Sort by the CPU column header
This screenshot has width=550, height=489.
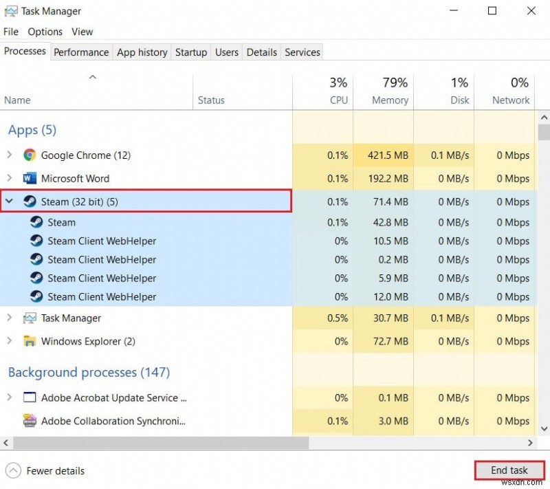coord(322,92)
